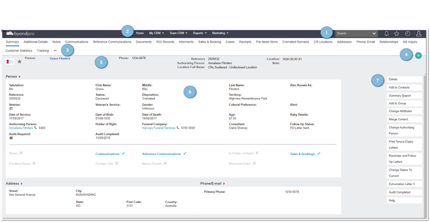Click the Change Attributes button

[x=404, y=111]
